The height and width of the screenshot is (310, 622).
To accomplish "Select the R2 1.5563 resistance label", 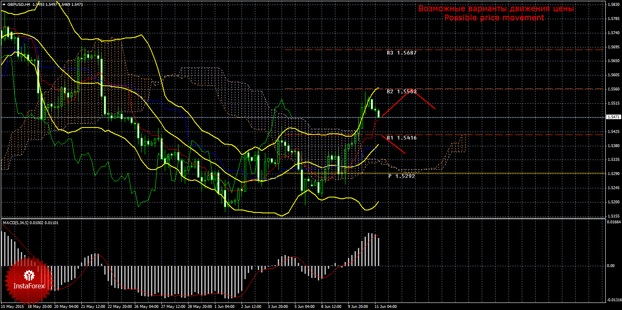I will [x=401, y=91].
